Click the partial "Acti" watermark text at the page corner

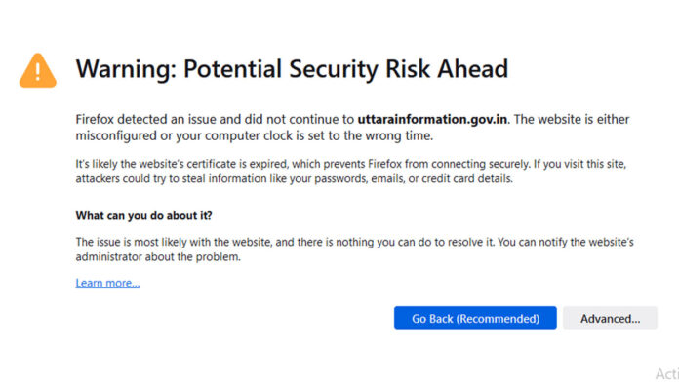[x=667, y=374]
